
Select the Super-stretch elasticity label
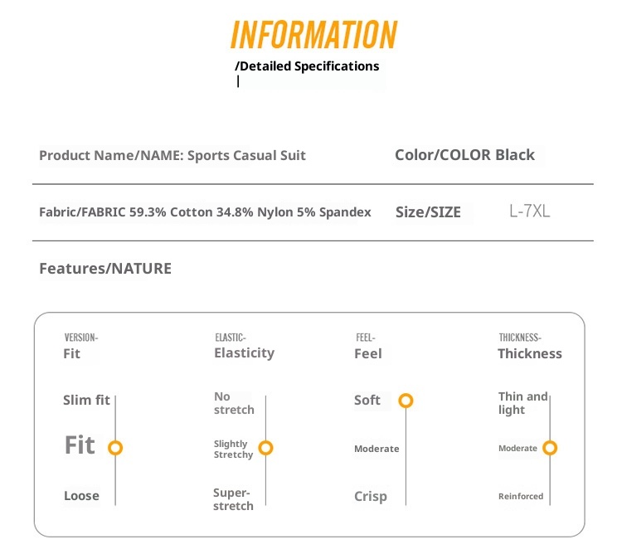click(x=233, y=499)
